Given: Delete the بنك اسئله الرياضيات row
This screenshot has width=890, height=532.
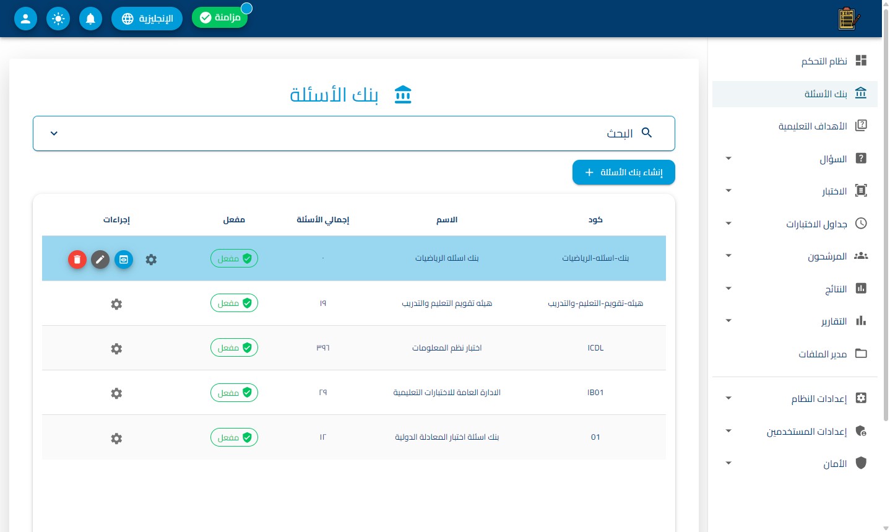Looking at the screenshot, I should click(x=77, y=259).
